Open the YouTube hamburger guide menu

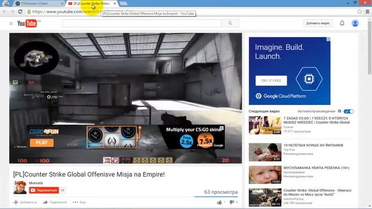point(11,23)
